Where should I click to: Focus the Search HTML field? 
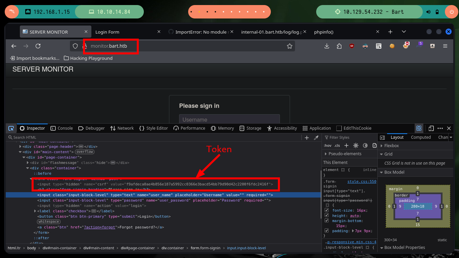tap(155, 138)
